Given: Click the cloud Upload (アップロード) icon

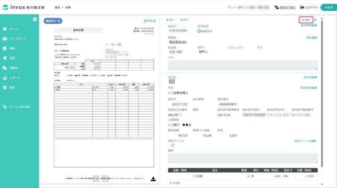Looking at the screenshot, I should tap(5, 39).
